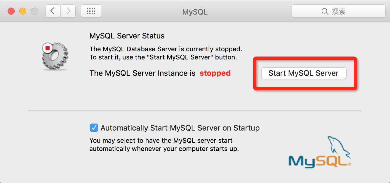
Task: Disable automatic MySQL start on startup checkbox
Action: (x=94, y=128)
